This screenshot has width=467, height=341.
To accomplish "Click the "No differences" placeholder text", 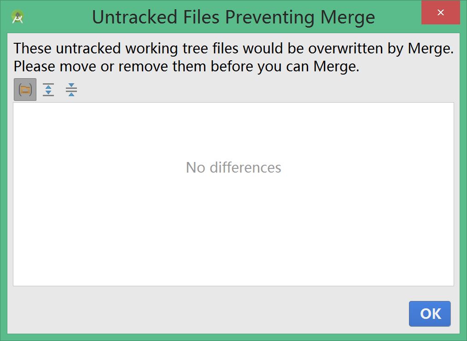I will [x=233, y=167].
